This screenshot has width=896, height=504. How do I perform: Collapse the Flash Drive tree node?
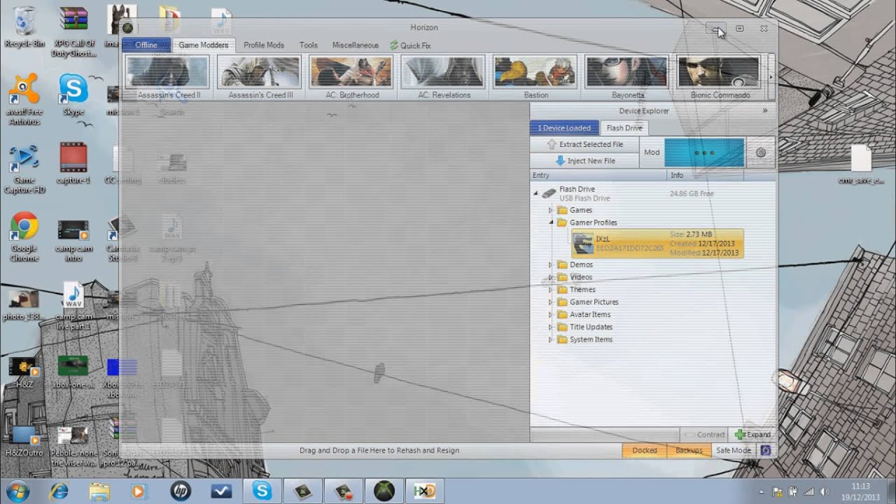[x=536, y=193]
